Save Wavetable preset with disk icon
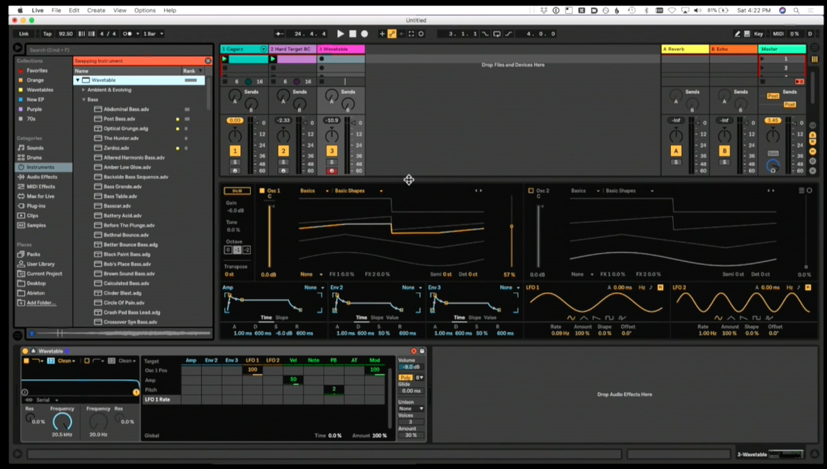 (422, 351)
